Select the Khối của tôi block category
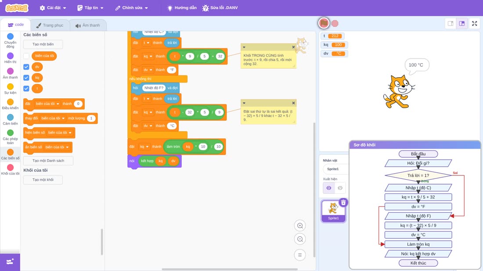 coord(10,170)
